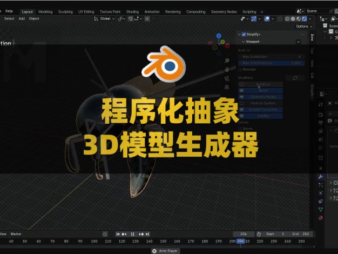Viewport: 338px width, 254px height.
Task: Toggle Armature modifier in Simplify+
Action: [x=261, y=84]
